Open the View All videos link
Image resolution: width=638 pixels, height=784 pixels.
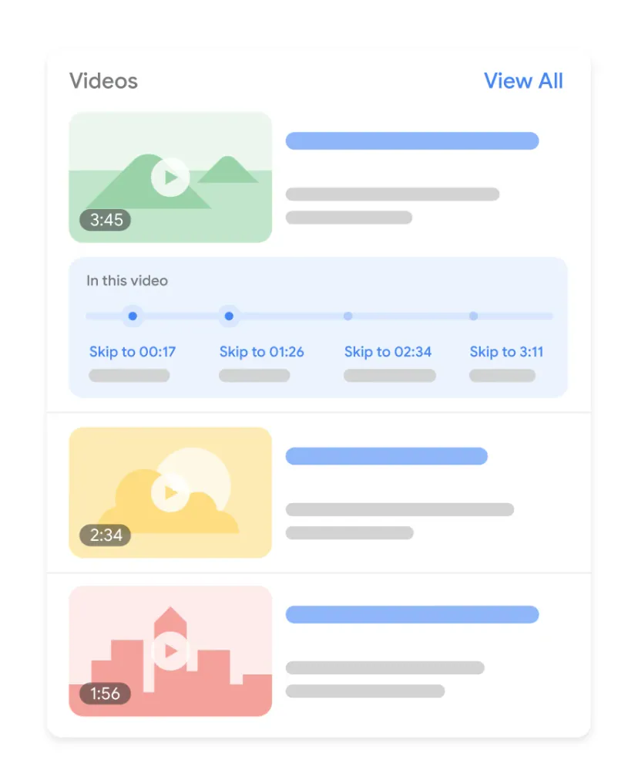pos(523,80)
